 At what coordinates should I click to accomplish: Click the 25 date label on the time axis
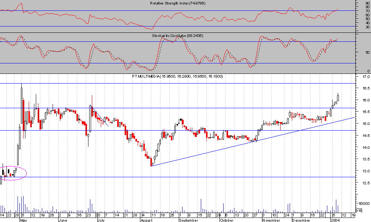coord(172,215)
